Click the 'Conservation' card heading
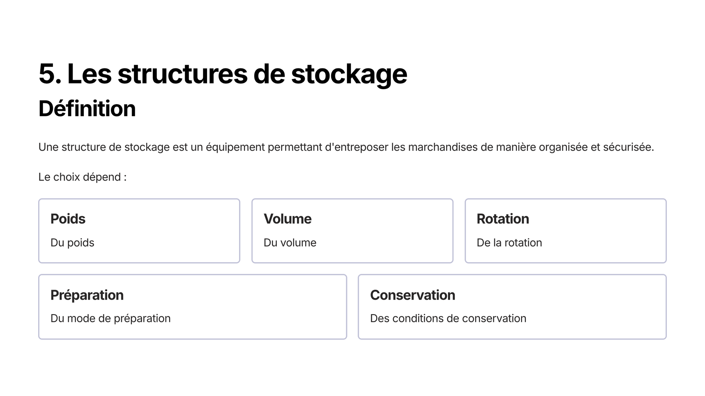This screenshot has width=705, height=396. [413, 295]
